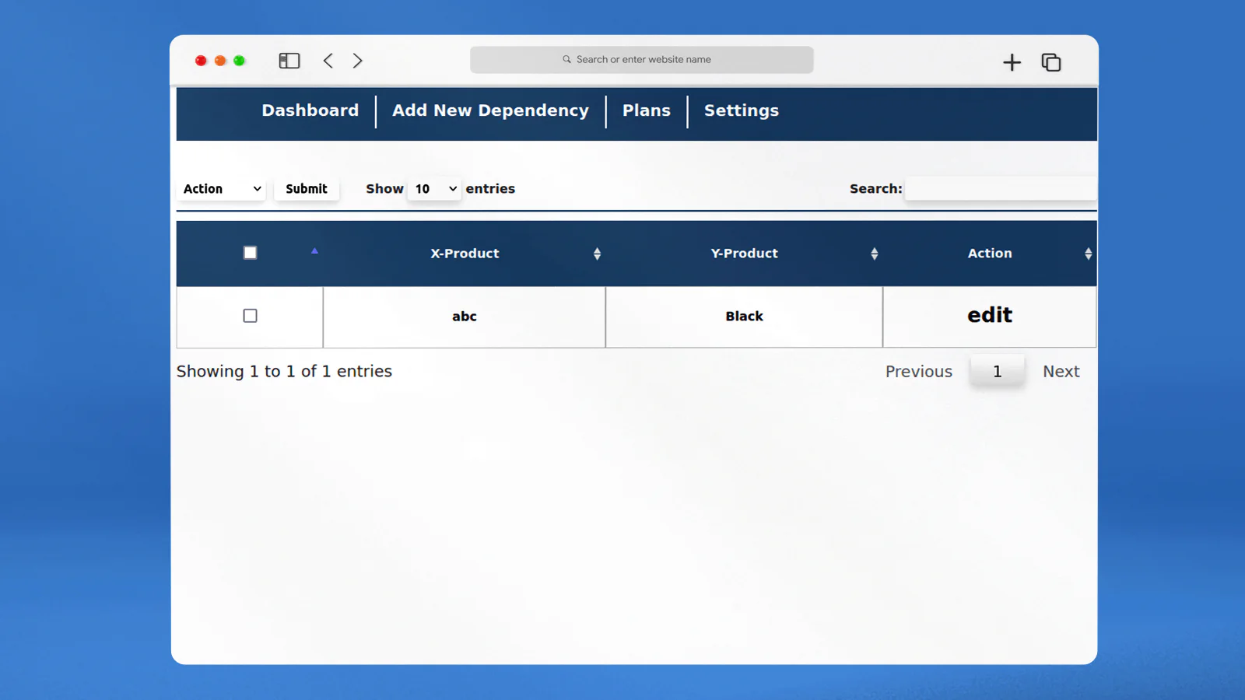
Task: Click 'Showing 1 to 1 of 1 entries' text
Action: [x=284, y=372]
